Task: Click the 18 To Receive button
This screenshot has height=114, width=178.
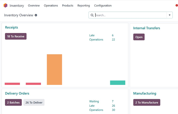Action: 16,36
